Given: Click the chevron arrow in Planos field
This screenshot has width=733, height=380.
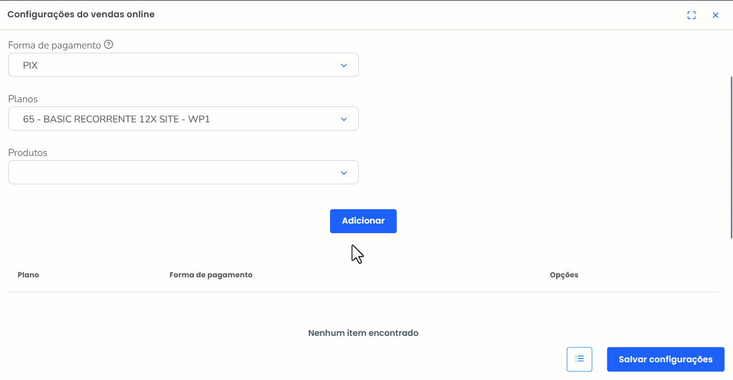Looking at the screenshot, I should [343, 119].
